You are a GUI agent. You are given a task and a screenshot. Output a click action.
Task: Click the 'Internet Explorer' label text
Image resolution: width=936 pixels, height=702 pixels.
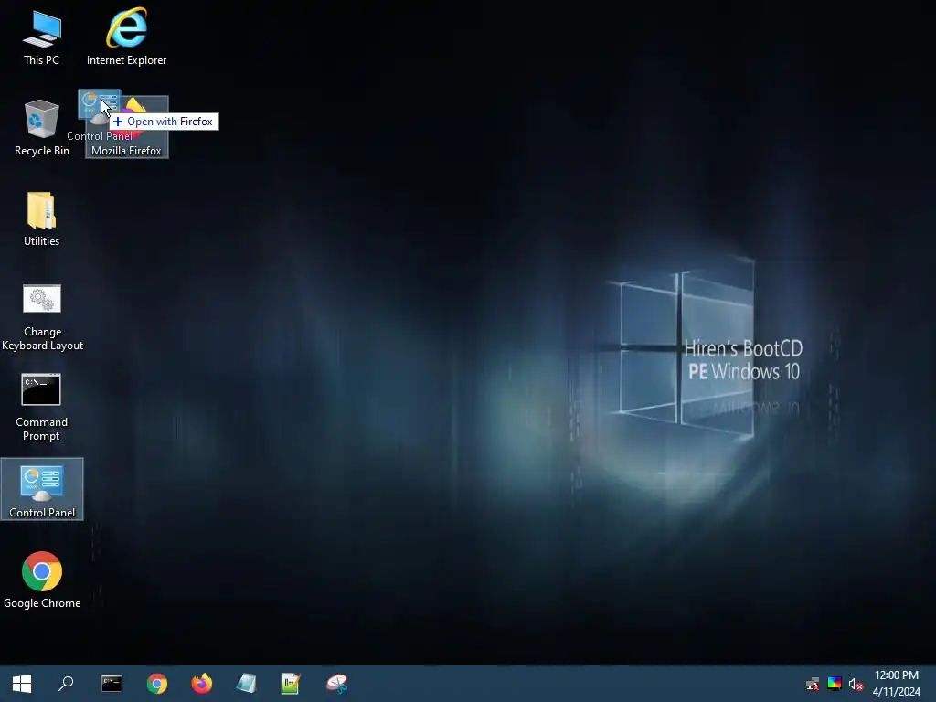pos(126,60)
